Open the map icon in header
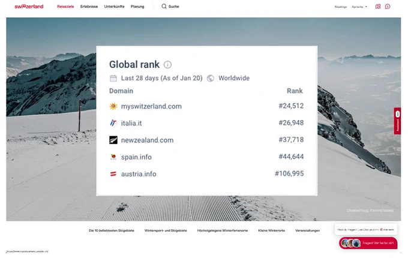The width and height of the screenshot is (408, 258). (378, 6)
